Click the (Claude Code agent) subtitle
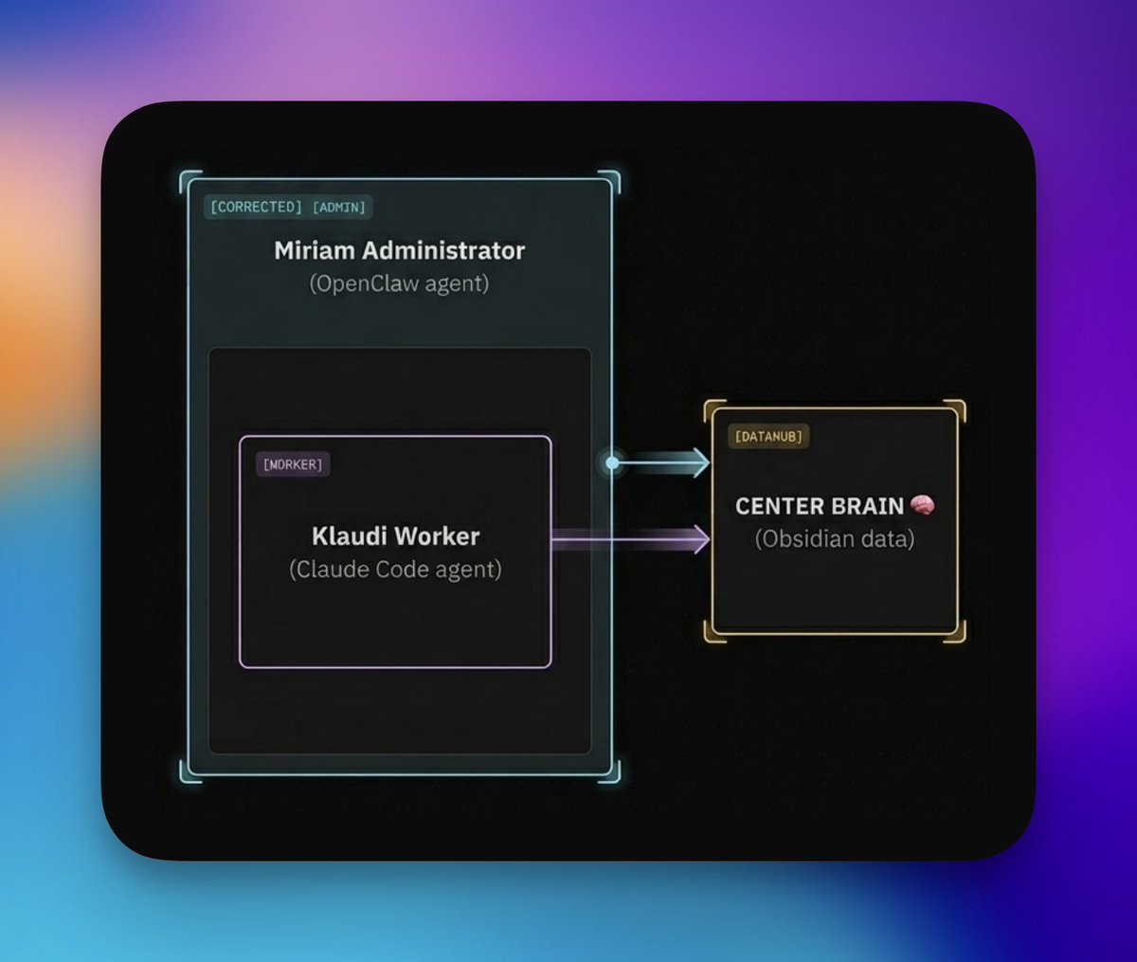 point(395,570)
